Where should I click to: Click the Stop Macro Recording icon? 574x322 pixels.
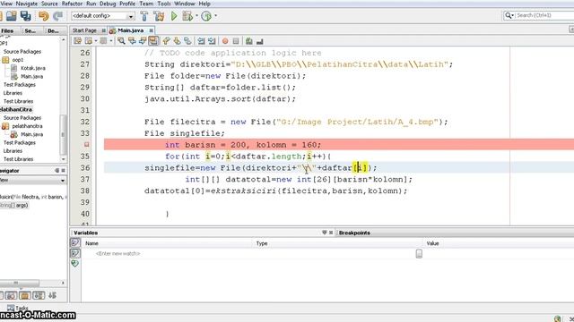pyautogui.click(x=236, y=41)
